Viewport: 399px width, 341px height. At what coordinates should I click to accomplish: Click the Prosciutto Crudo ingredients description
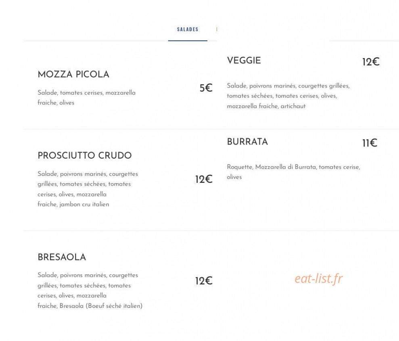tap(88, 189)
